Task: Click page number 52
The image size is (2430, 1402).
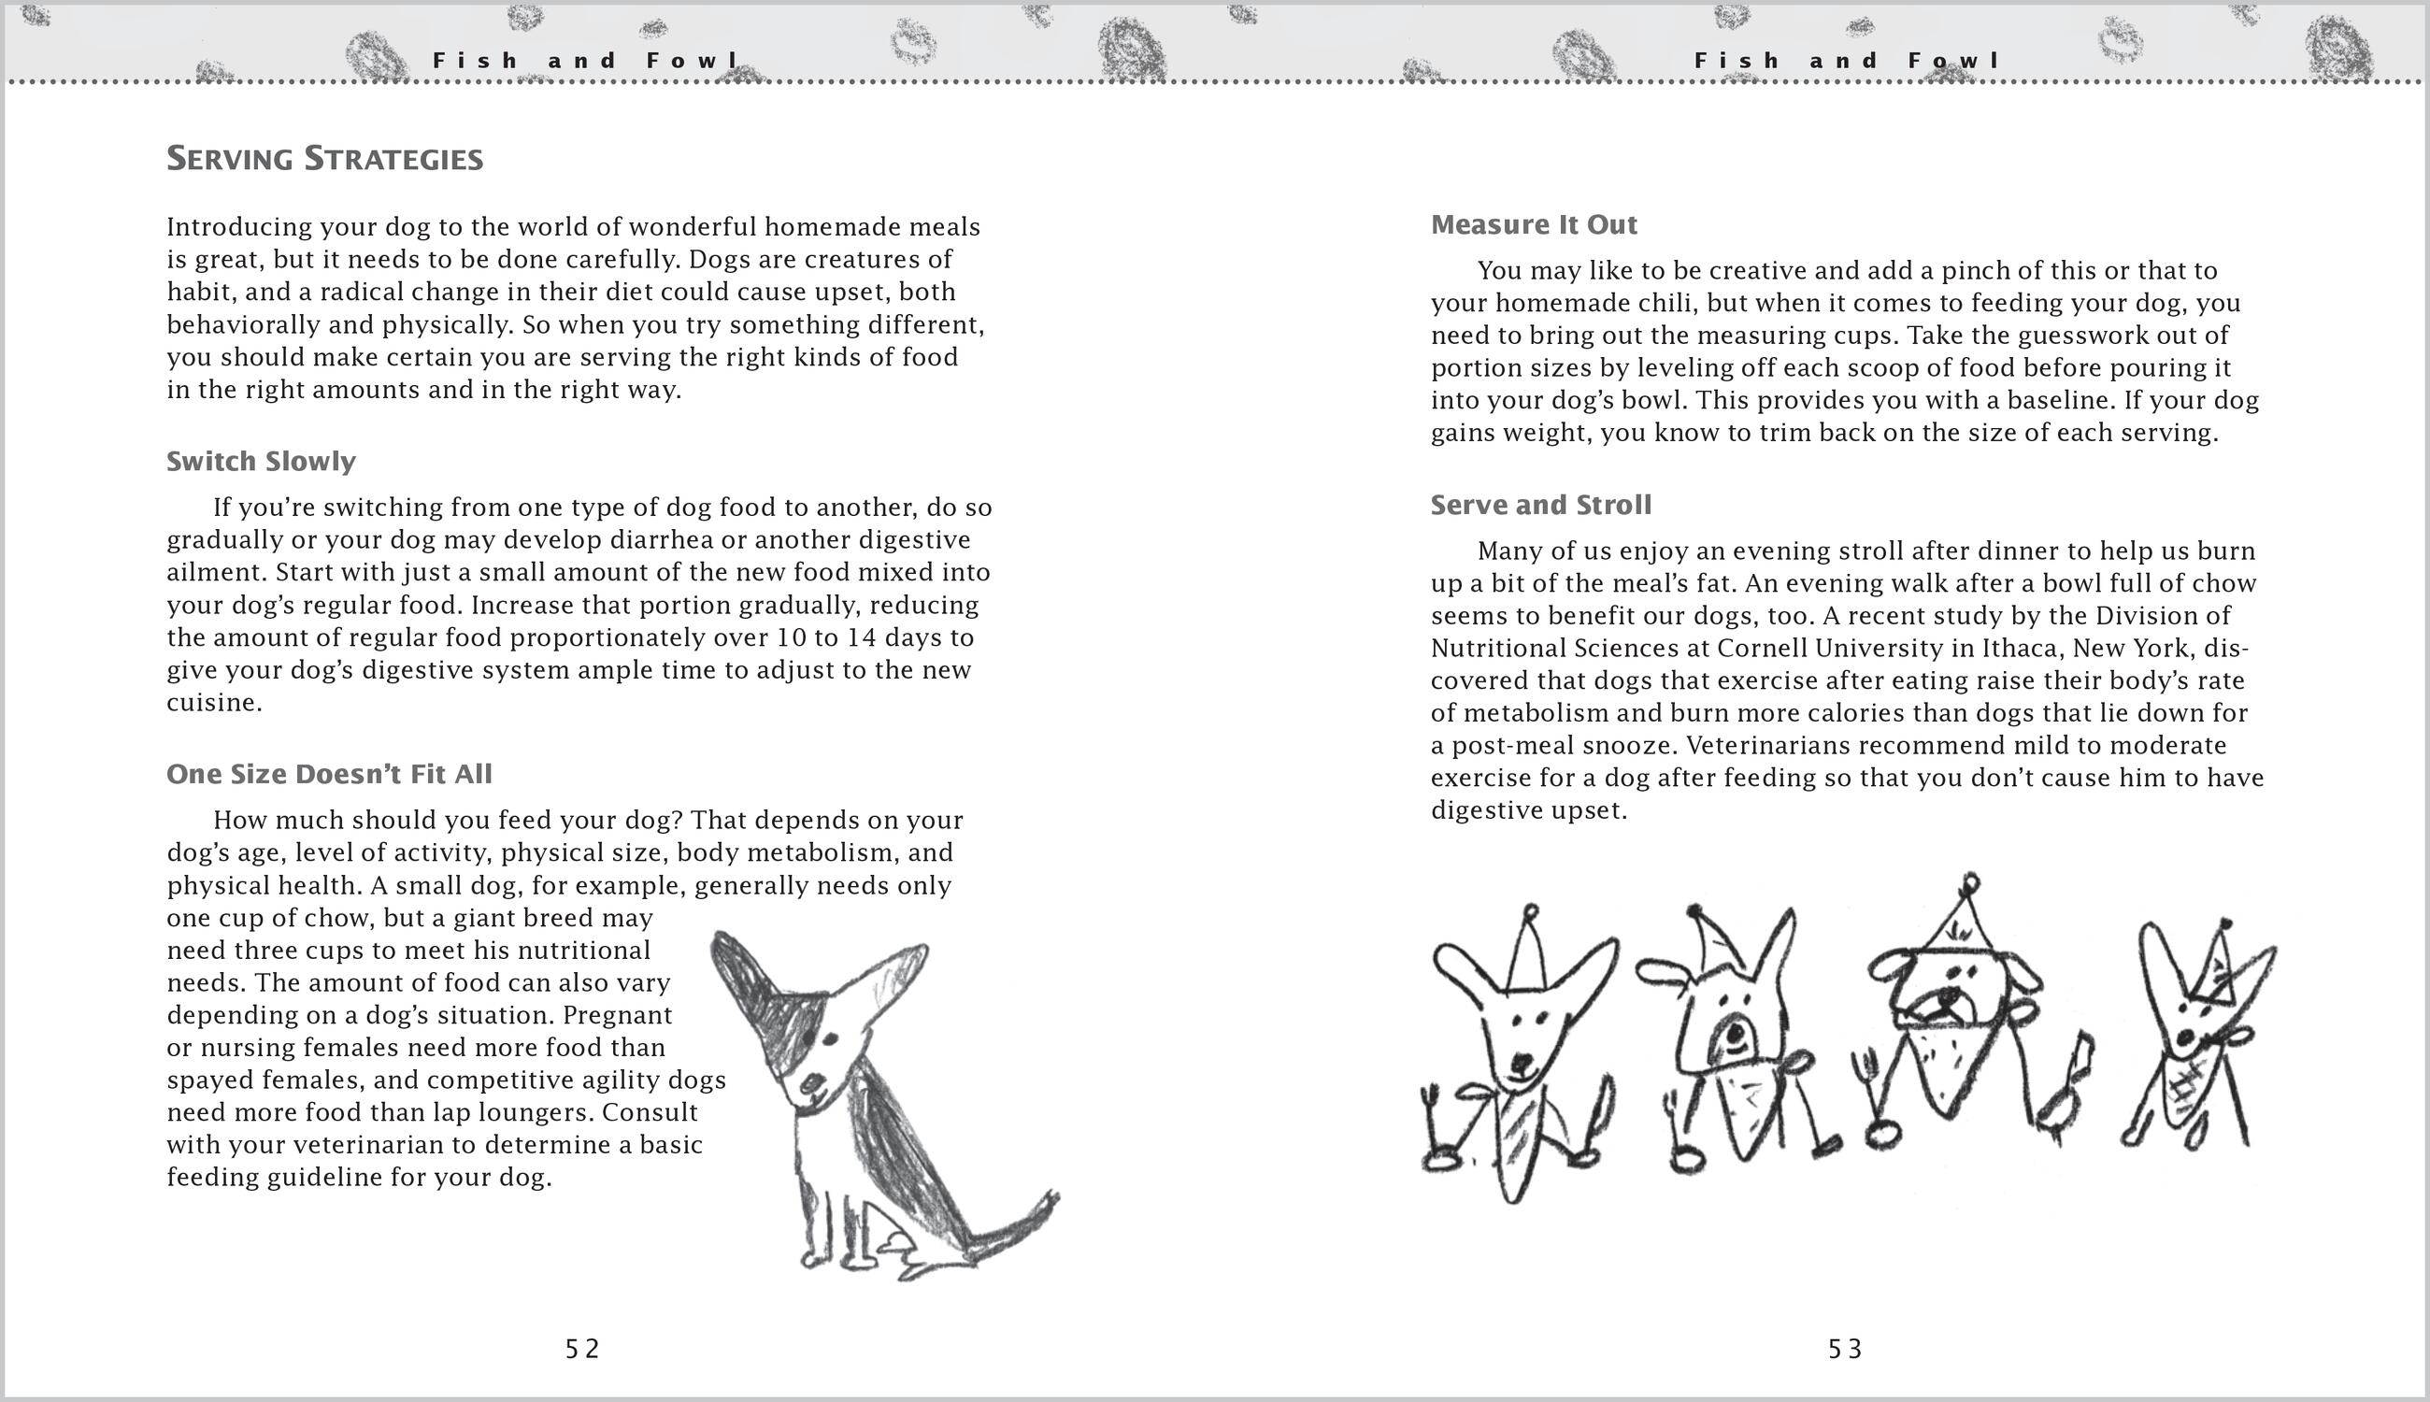Action: [x=582, y=1349]
